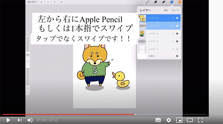Toggle visibility checkbox for レイヤー 4

[177, 18]
